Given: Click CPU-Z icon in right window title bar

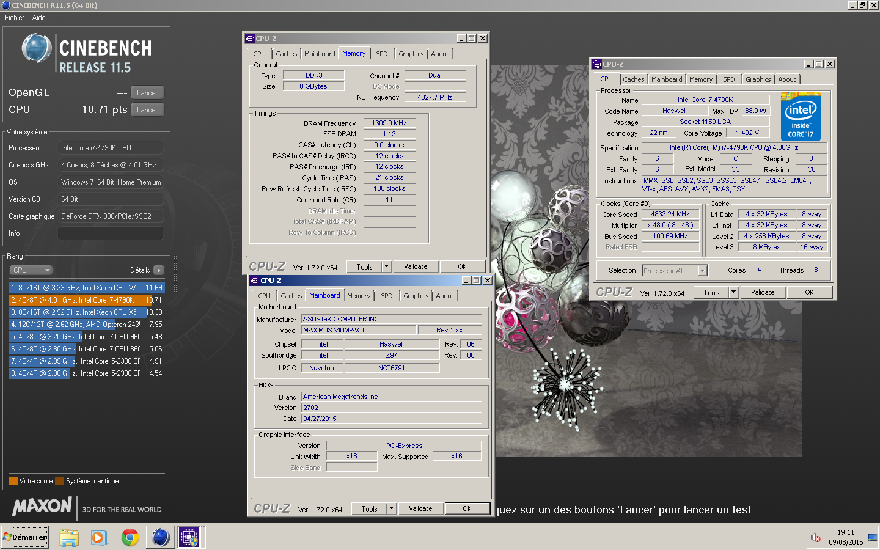Looking at the screenshot, I should (x=597, y=64).
